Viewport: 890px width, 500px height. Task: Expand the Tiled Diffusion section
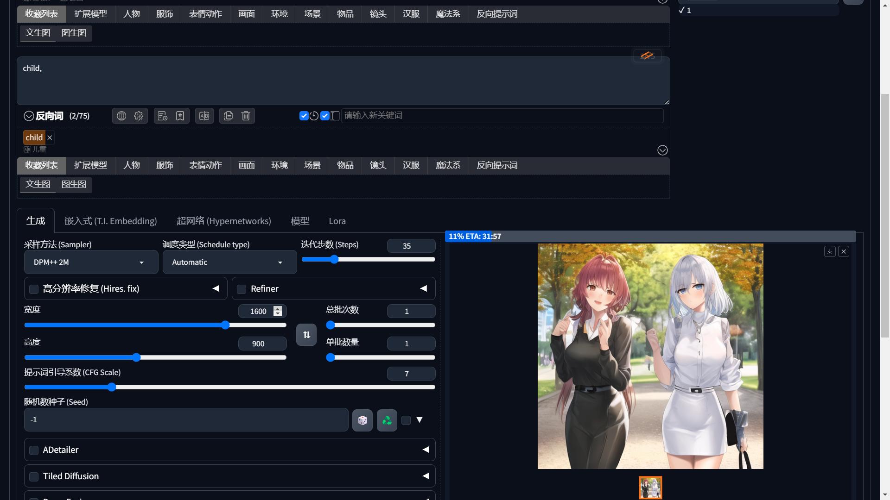(x=426, y=476)
